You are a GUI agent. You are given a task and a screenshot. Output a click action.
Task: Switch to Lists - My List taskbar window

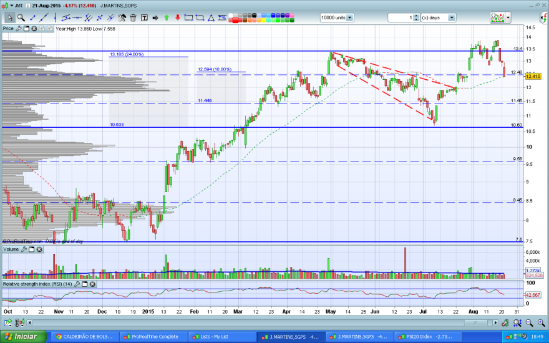(221, 337)
